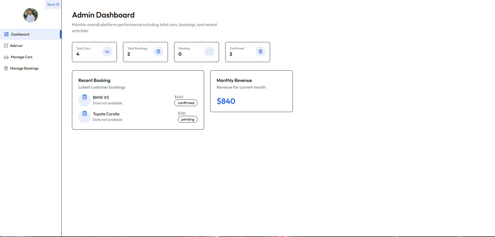Click the square icon on Pending card
The width and height of the screenshot is (495, 237).
pyautogui.click(x=209, y=52)
